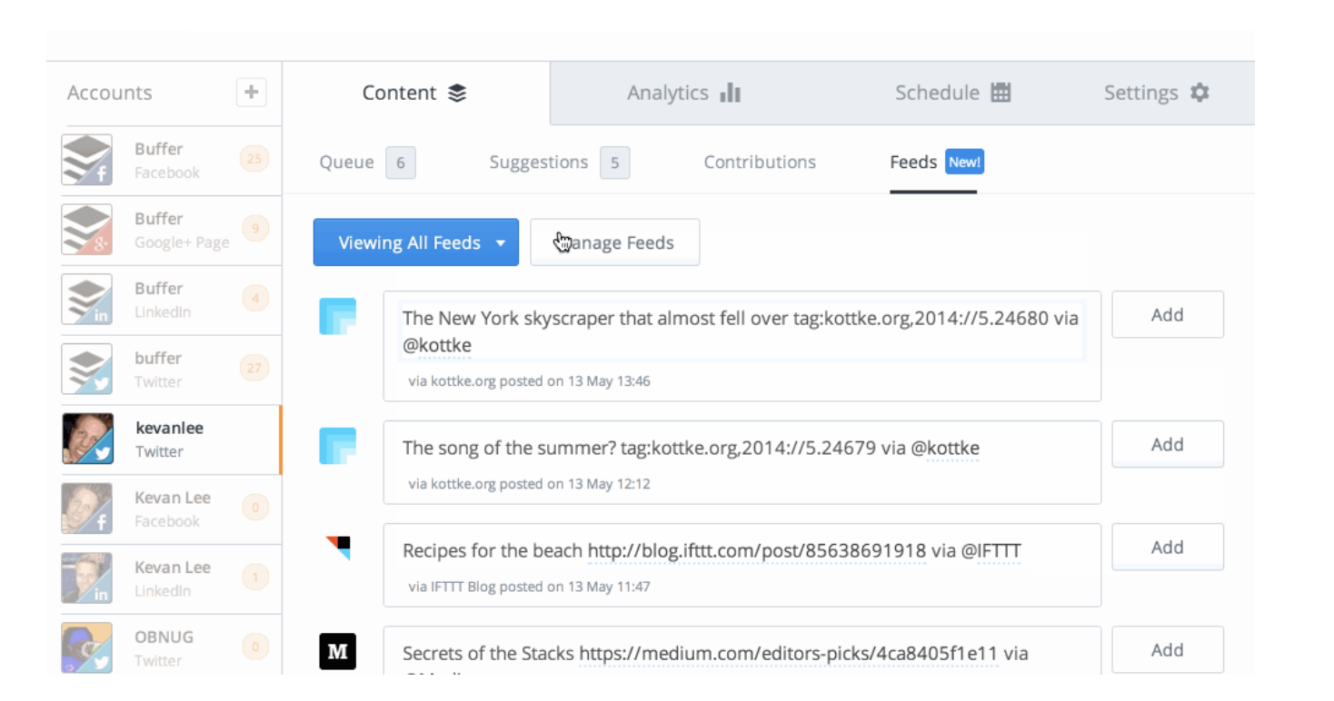Click the New! badge beside Feeds

tap(965, 163)
